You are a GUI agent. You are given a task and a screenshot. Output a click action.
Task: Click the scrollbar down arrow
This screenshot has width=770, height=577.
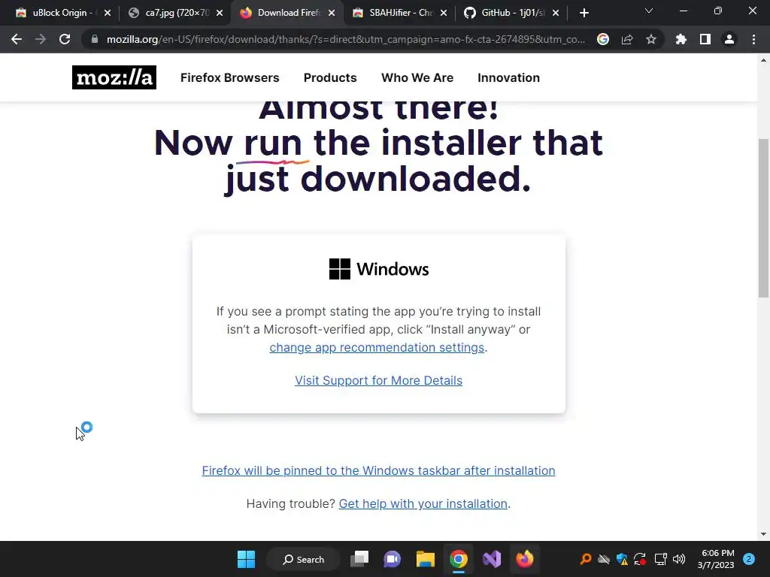(763, 534)
